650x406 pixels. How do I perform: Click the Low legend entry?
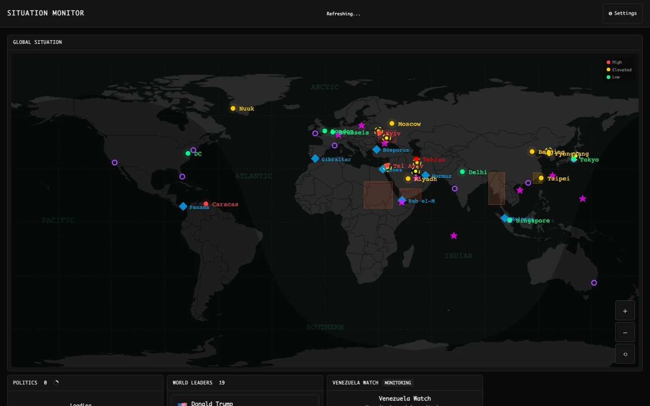pos(613,77)
